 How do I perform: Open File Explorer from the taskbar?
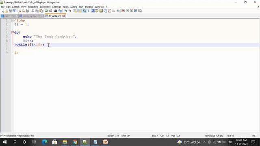click(x=65, y=142)
